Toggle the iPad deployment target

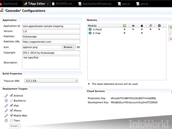pos(11,105)
